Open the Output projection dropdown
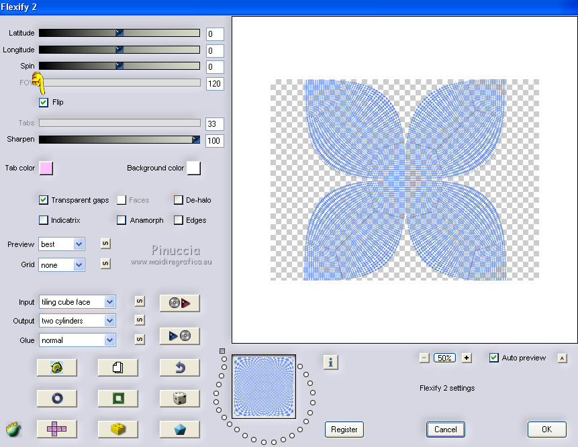 click(x=77, y=321)
